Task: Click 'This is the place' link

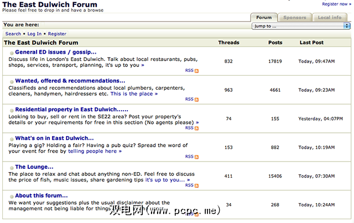Action: click(x=133, y=94)
